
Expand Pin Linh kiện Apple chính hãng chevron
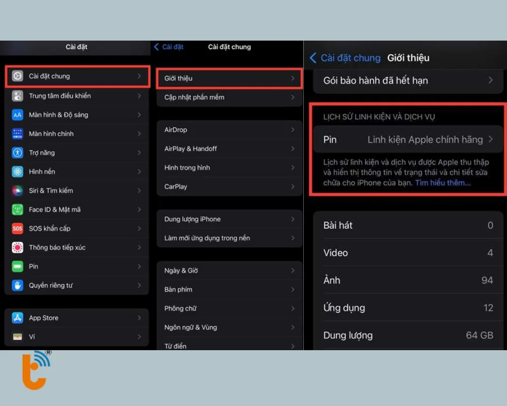[490, 139]
